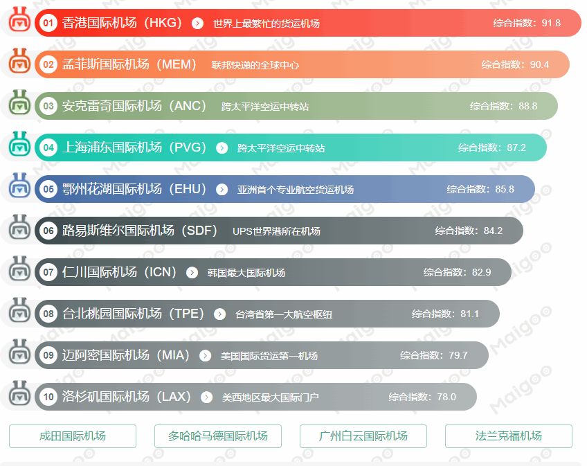Screen dimensions: 587x466
Task: Open 孟菲斯国际机场 (MEM) title link
Action: [x=129, y=64]
